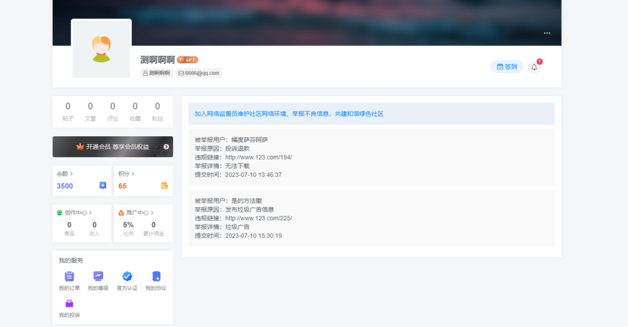Screen dimensions: 628x327
Task: Click link http://www.123.com/194/
Action: coord(258,157)
